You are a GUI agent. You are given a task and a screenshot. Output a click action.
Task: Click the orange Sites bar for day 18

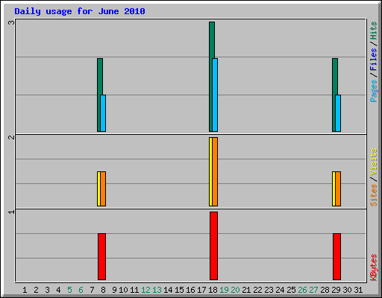coord(215,171)
